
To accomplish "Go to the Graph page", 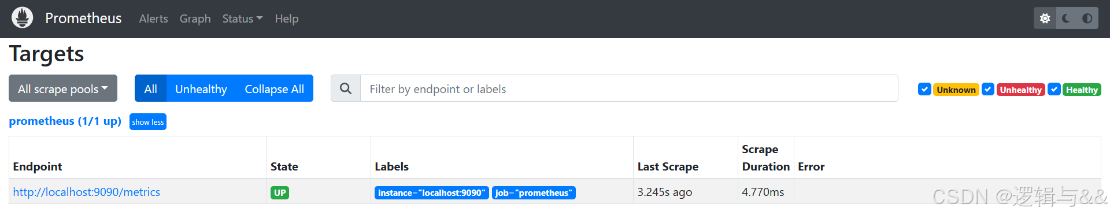I will 195,18.
